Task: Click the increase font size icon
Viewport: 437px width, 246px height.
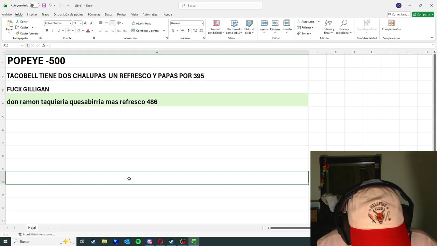Action: (x=86, y=23)
